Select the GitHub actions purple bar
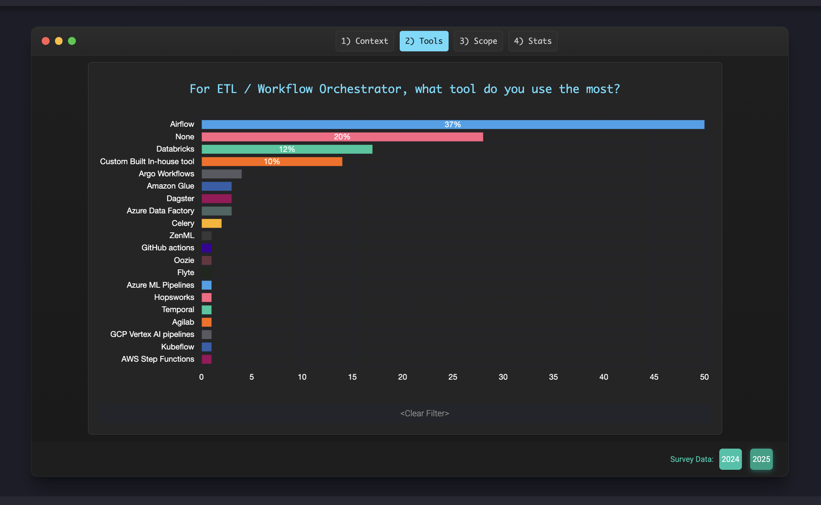The width and height of the screenshot is (821, 505). tap(206, 248)
